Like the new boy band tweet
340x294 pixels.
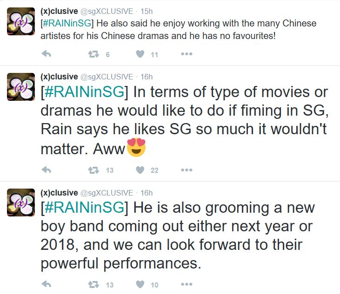click(x=140, y=285)
